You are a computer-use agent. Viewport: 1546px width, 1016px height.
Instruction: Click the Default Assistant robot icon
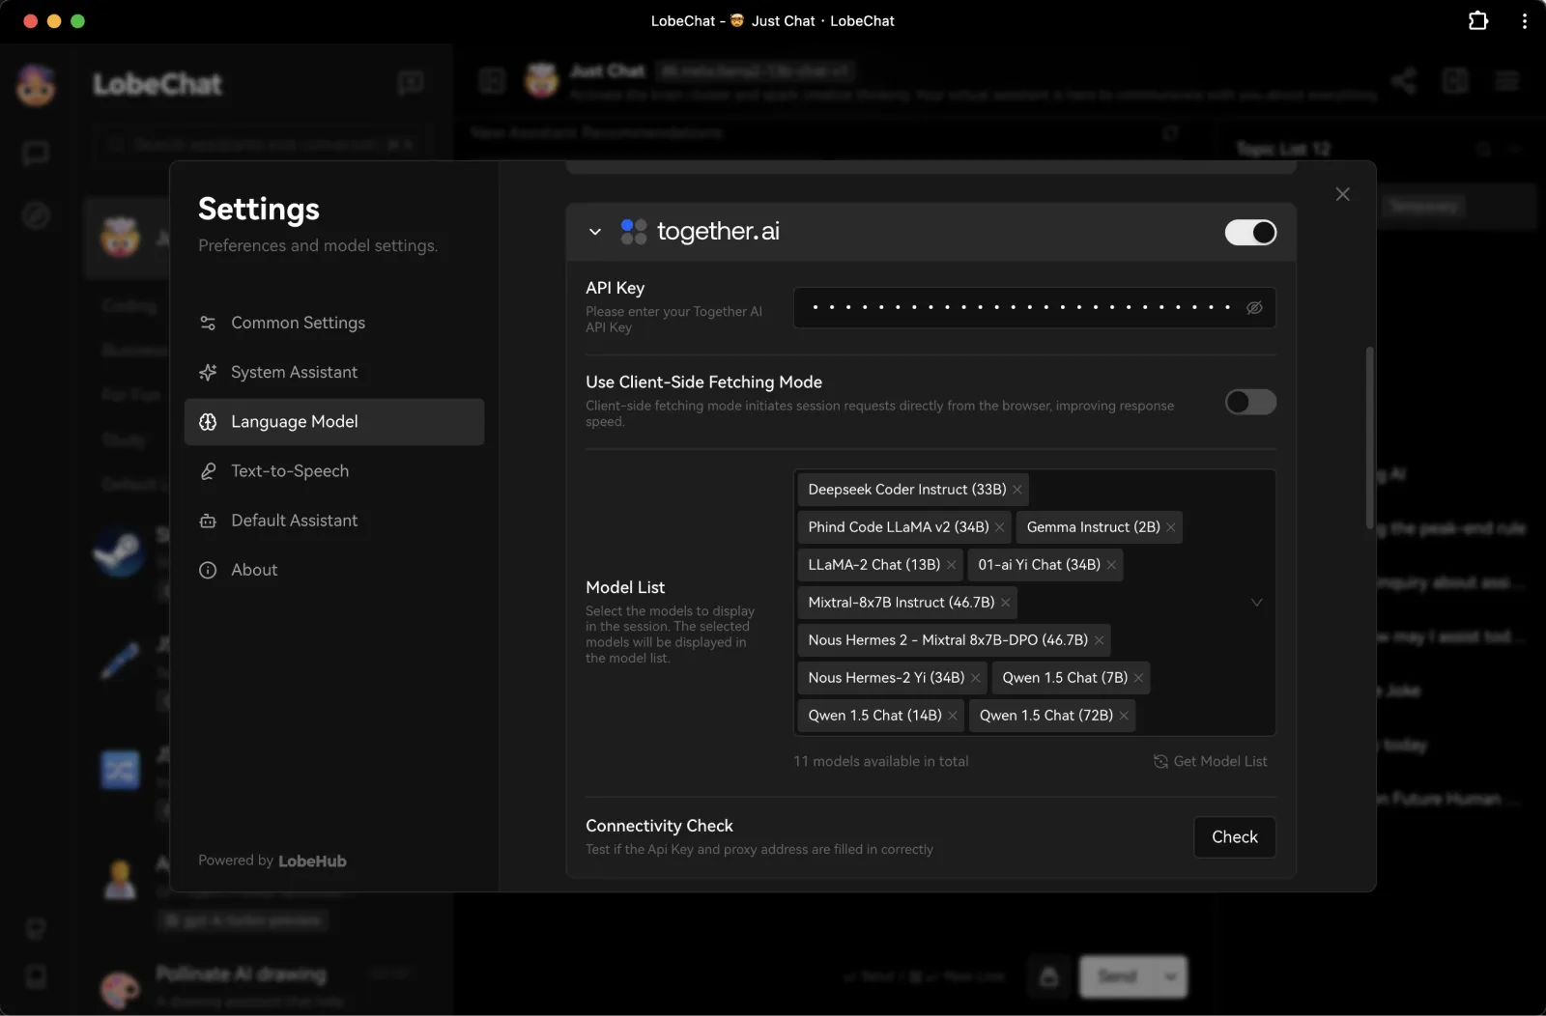point(208,521)
